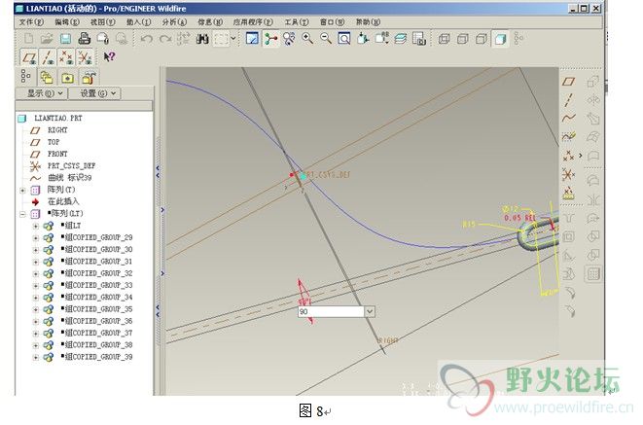
Task: Open the 窗口(W) menu
Action: point(332,21)
